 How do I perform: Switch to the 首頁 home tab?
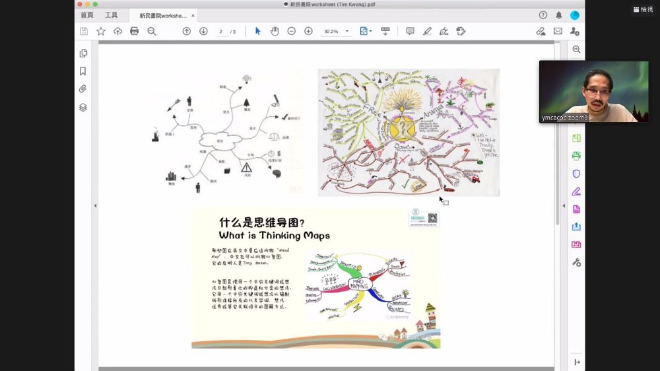(x=87, y=15)
